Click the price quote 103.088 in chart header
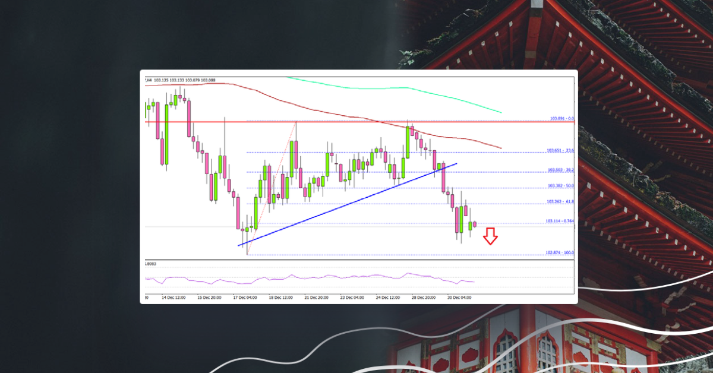 (208, 79)
